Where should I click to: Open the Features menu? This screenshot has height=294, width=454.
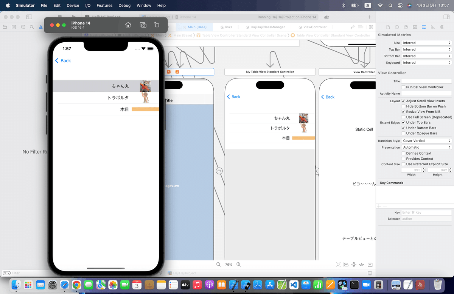104,5
